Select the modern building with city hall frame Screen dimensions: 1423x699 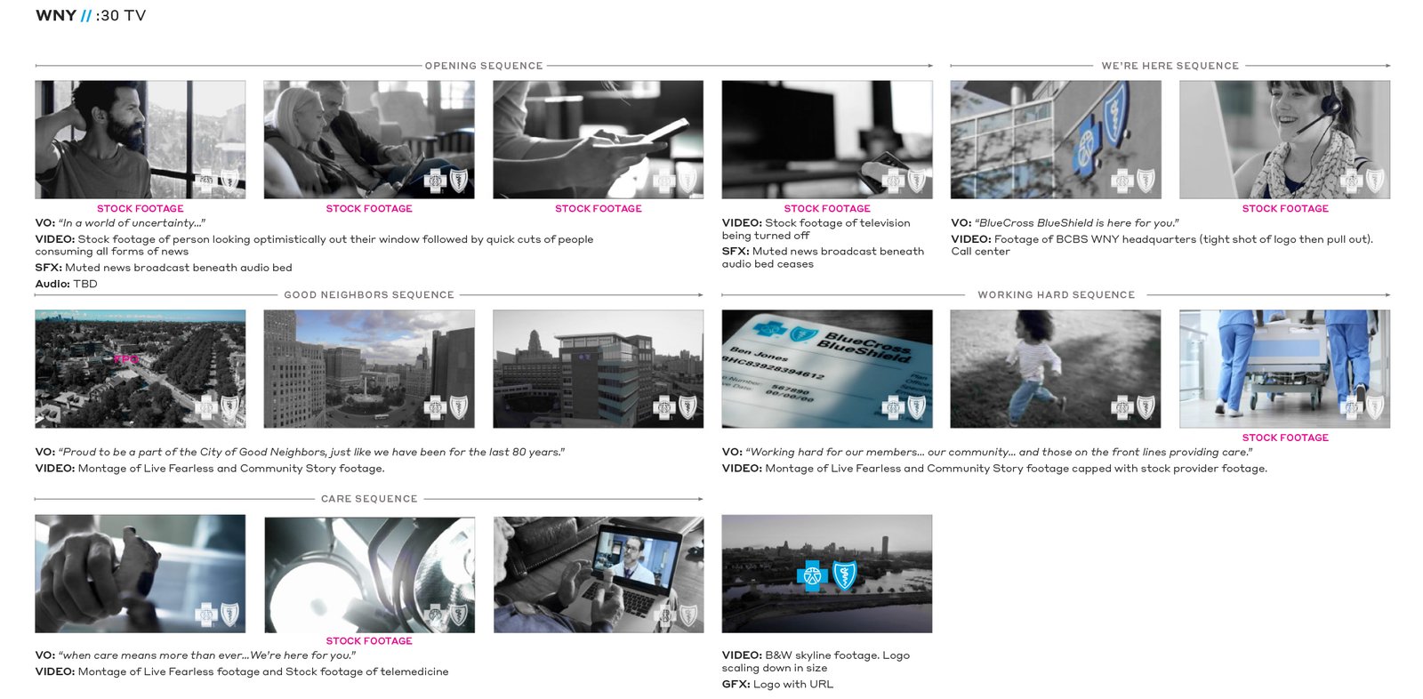tap(598, 369)
